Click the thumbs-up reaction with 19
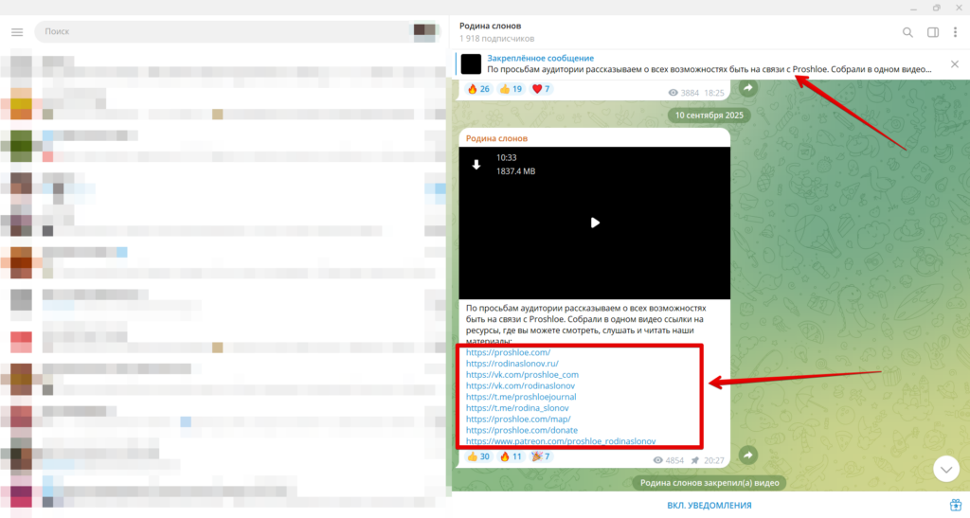Image resolution: width=970 pixels, height=518 pixels. (511, 89)
